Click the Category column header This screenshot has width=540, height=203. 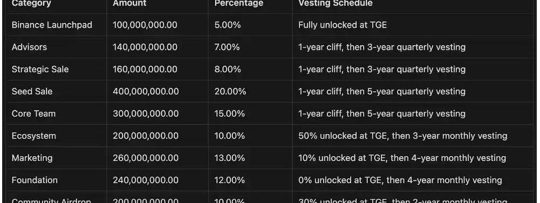tap(31, 3)
